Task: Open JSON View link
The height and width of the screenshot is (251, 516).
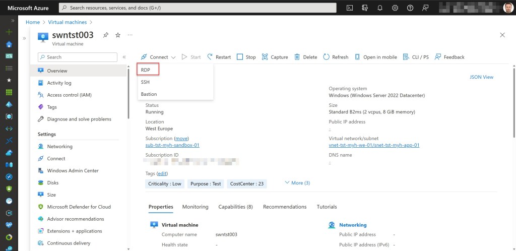Action: tap(481, 77)
